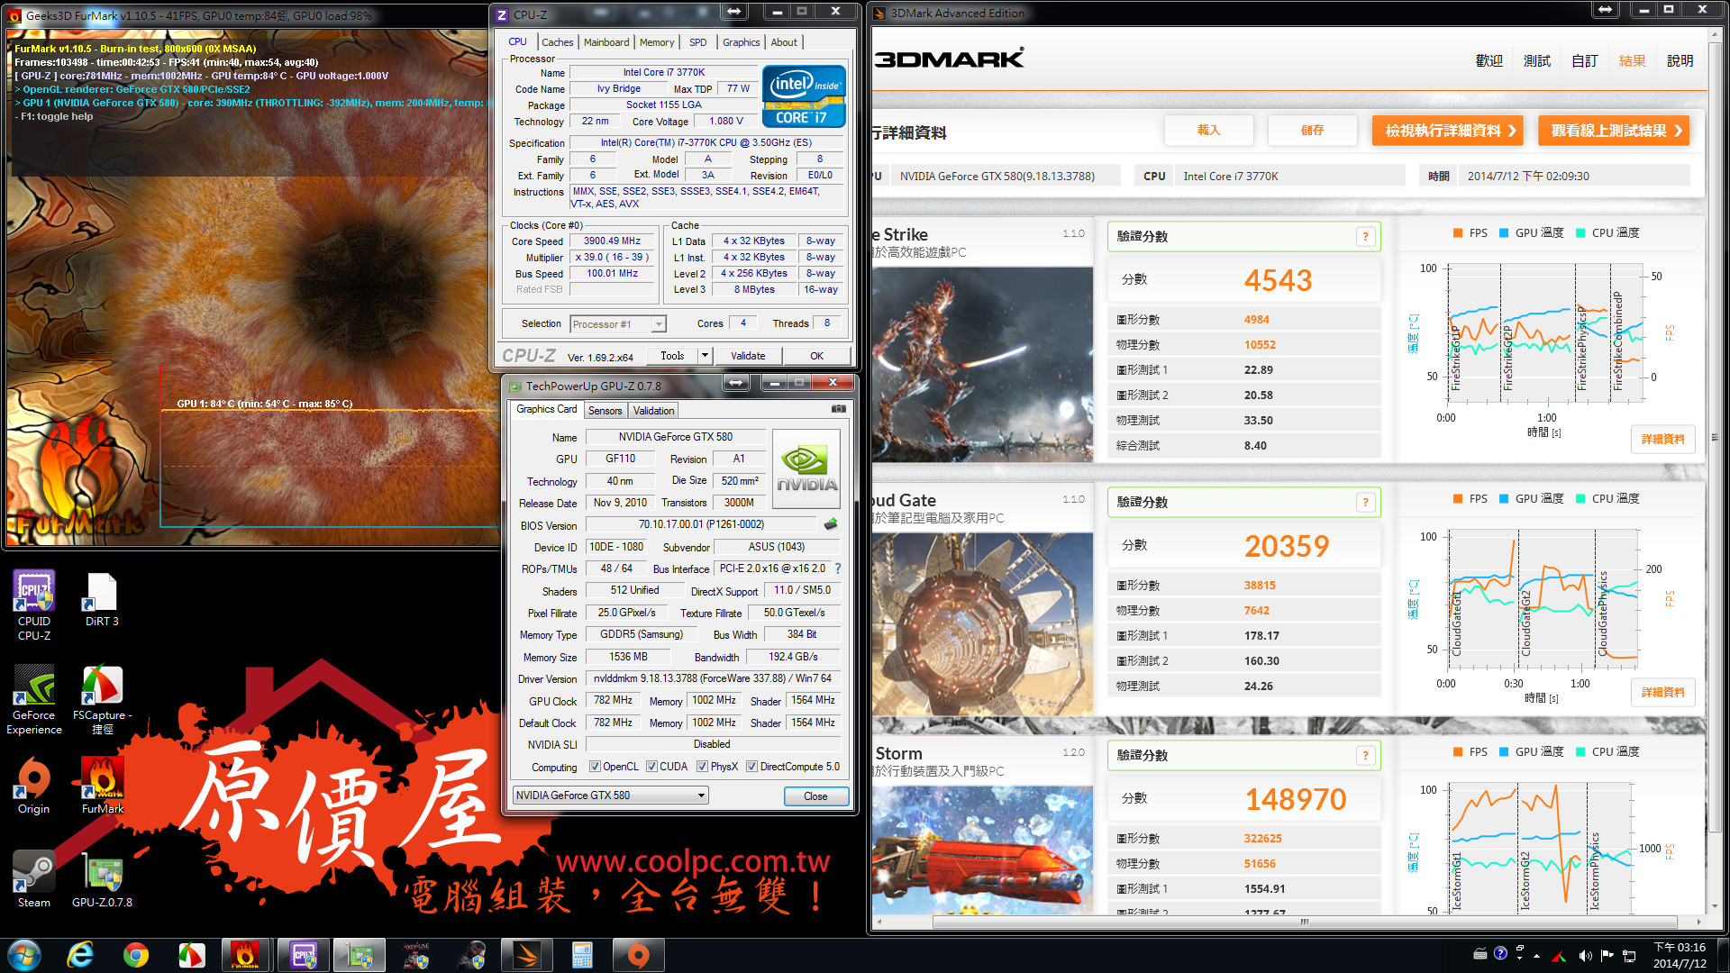Image resolution: width=1730 pixels, height=973 pixels.
Task: Click the BIOS save icon in GPU-Z
Action: [830, 524]
